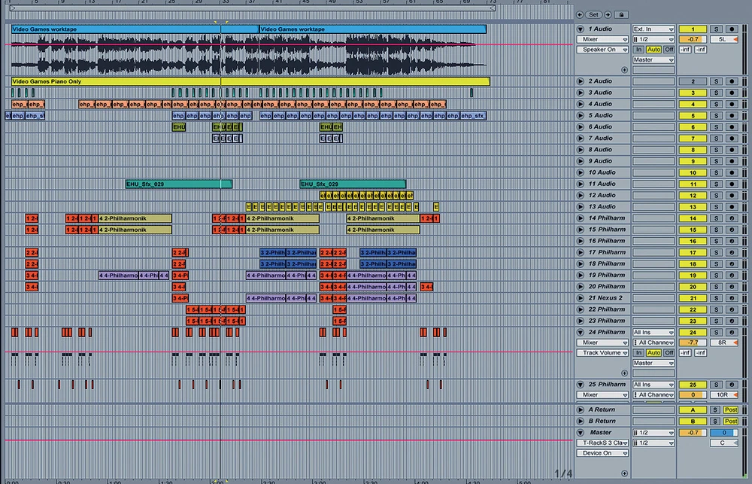Toggle track activator 20 on 20 Philharm

[693, 287]
